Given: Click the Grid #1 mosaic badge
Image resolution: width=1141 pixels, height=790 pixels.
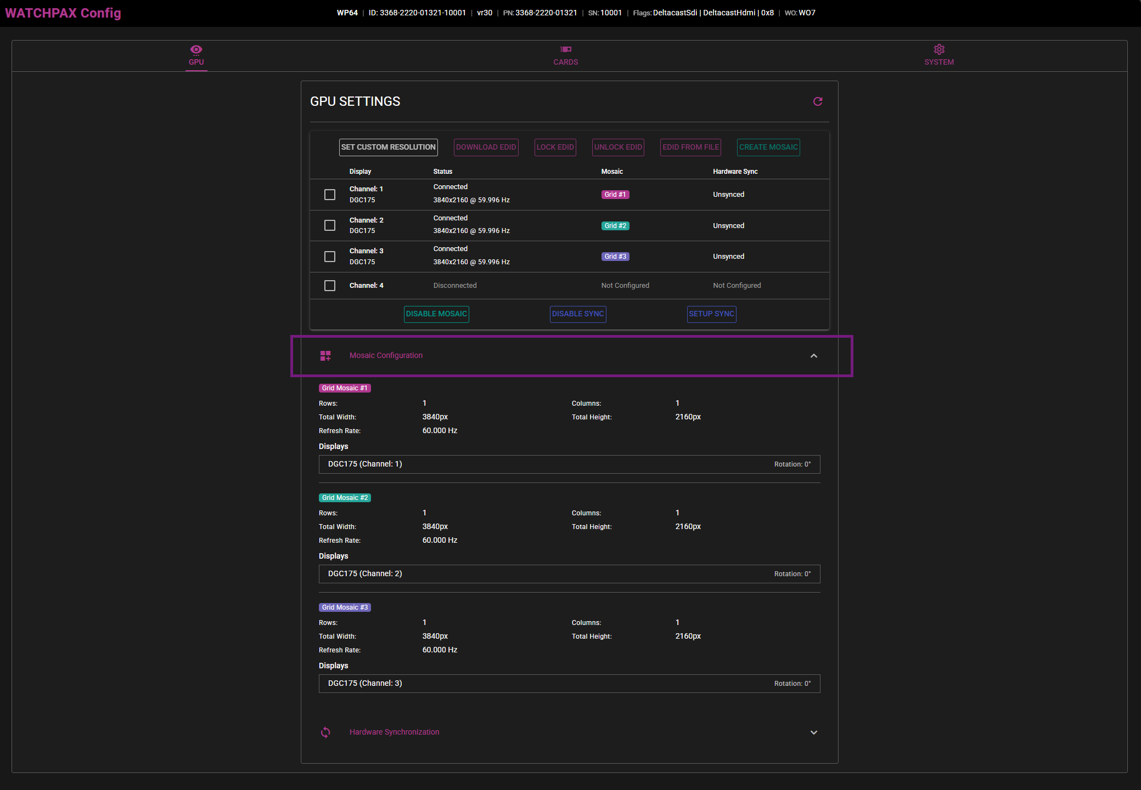Looking at the screenshot, I should coord(615,195).
